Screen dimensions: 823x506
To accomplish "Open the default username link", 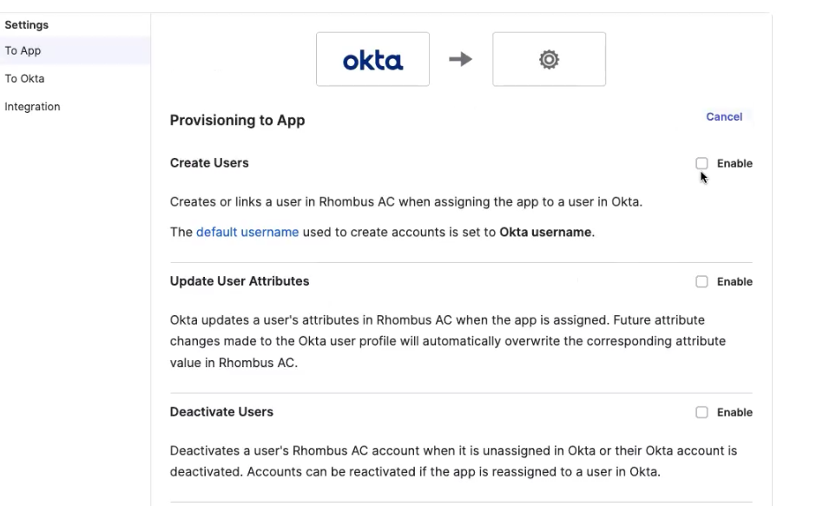I will [x=247, y=232].
